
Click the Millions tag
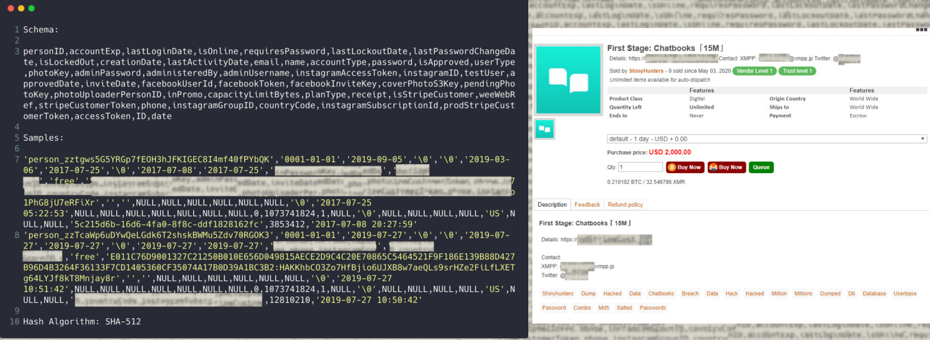click(803, 293)
